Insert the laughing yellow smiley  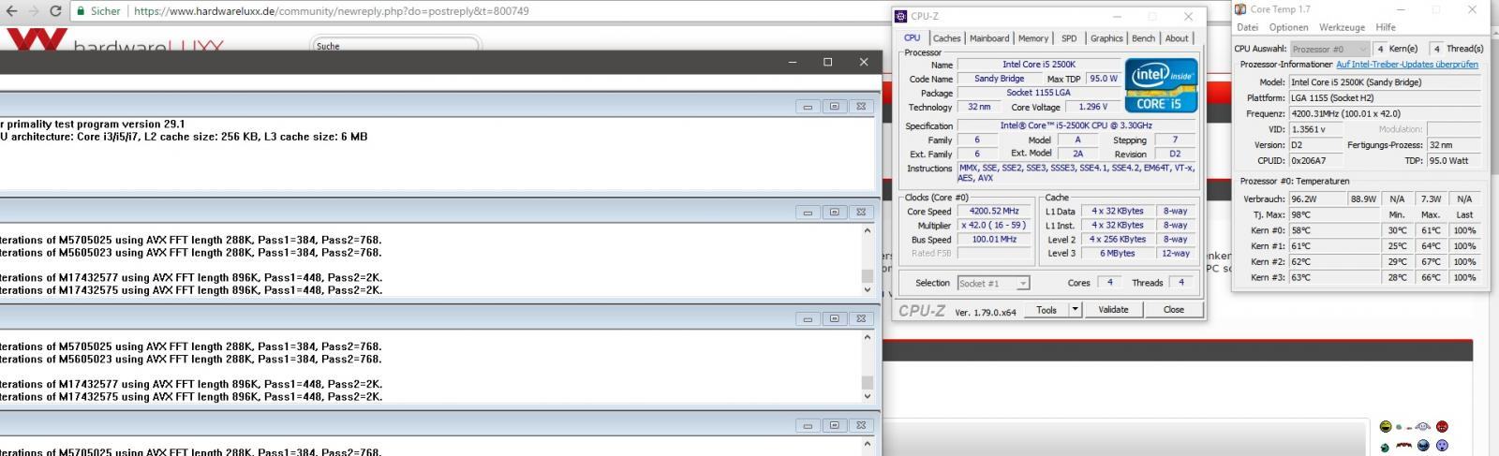tap(1386, 427)
